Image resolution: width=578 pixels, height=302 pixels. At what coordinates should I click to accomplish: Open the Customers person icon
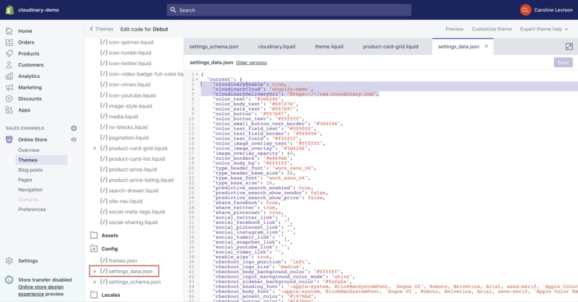(9, 65)
